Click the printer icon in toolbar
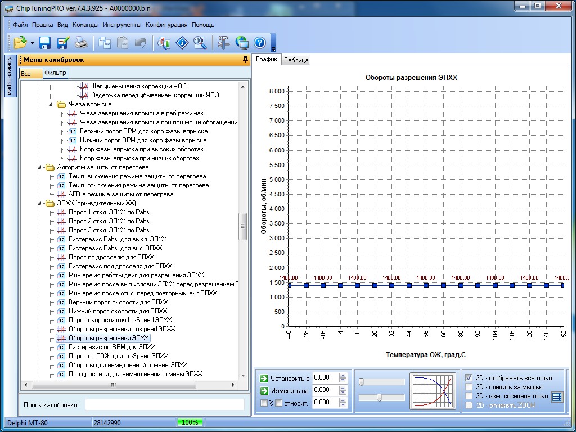This screenshot has width=576, height=432. pyautogui.click(x=81, y=43)
